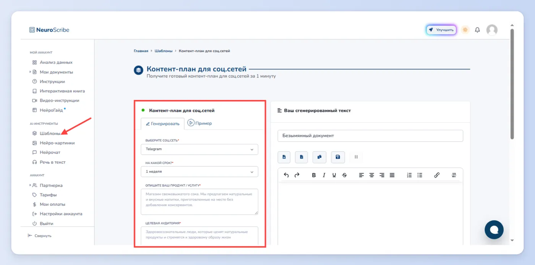Open the user avatar profile
535x265 pixels.
[x=492, y=30]
